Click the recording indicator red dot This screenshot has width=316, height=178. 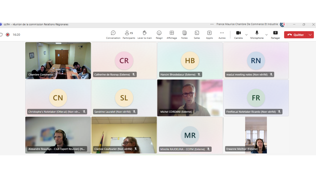click(8, 35)
